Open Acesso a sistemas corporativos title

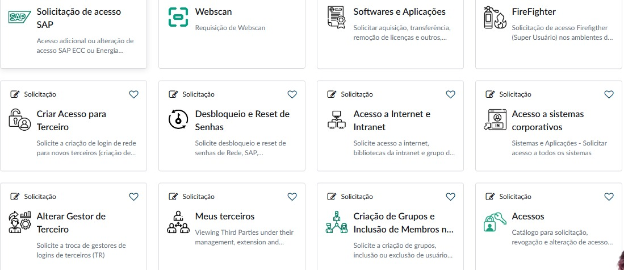click(x=547, y=121)
